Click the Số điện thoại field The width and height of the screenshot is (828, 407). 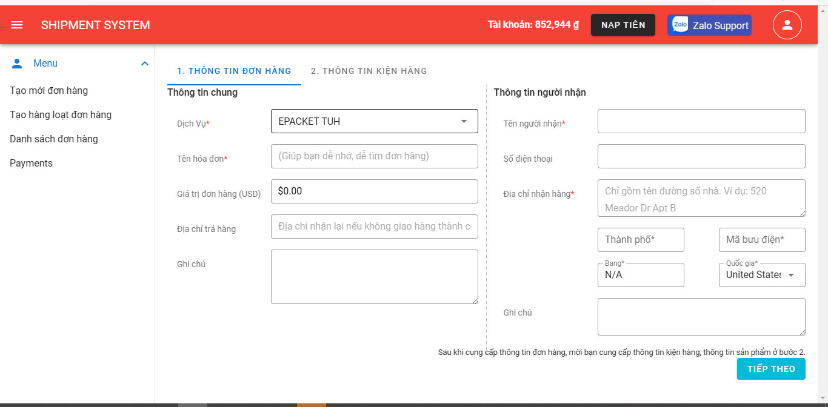(x=701, y=156)
